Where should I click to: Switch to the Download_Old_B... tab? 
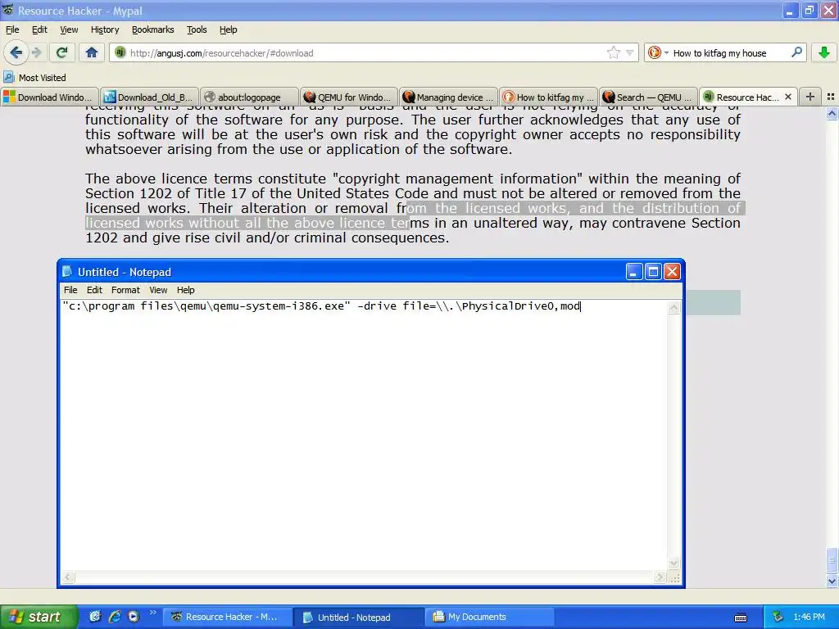click(x=149, y=97)
